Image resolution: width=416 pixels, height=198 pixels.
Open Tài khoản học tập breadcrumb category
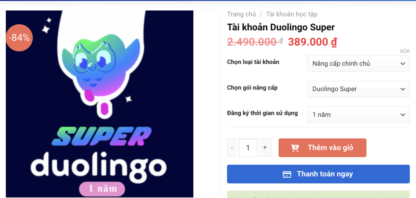pyautogui.click(x=292, y=14)
